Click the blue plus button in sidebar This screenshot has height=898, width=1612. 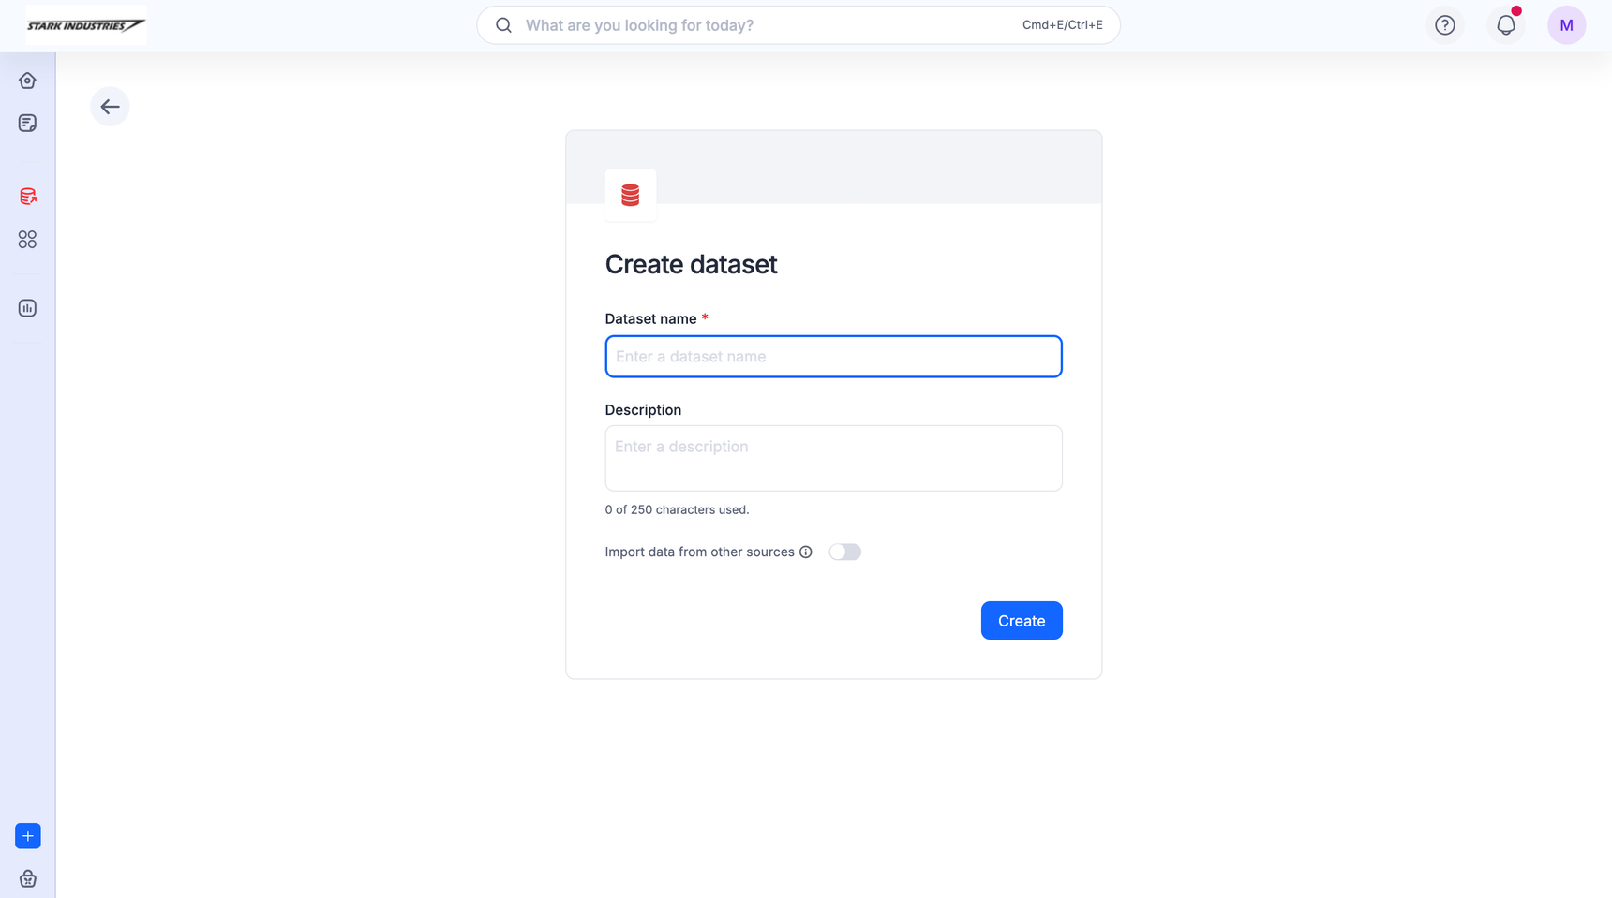[x=28, y=835]
